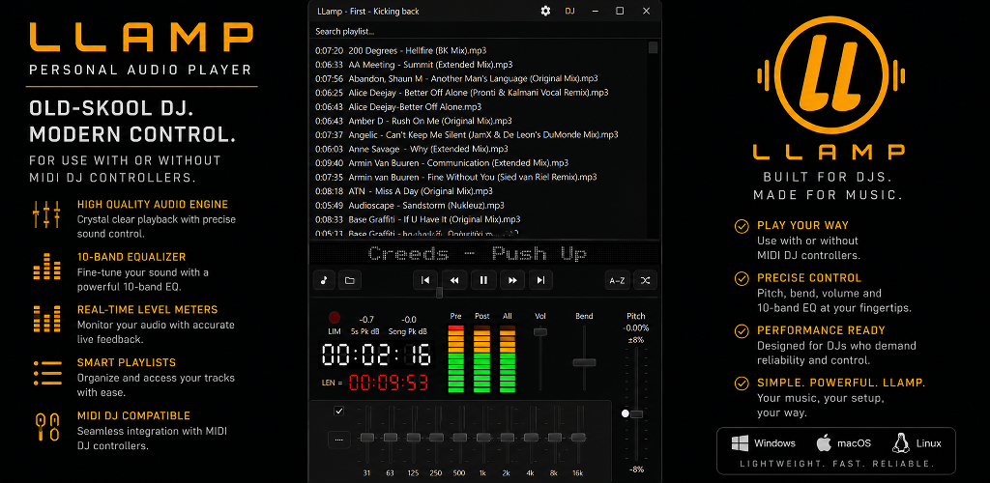Image resolution: width=990 pixels, height=483 pixels.
Task: Click the 8k equalizer slider
Action: point(554,437)
